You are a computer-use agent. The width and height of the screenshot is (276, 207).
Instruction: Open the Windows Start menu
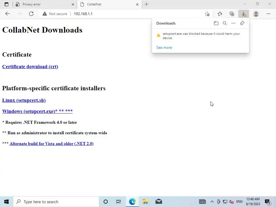(6, 202)
